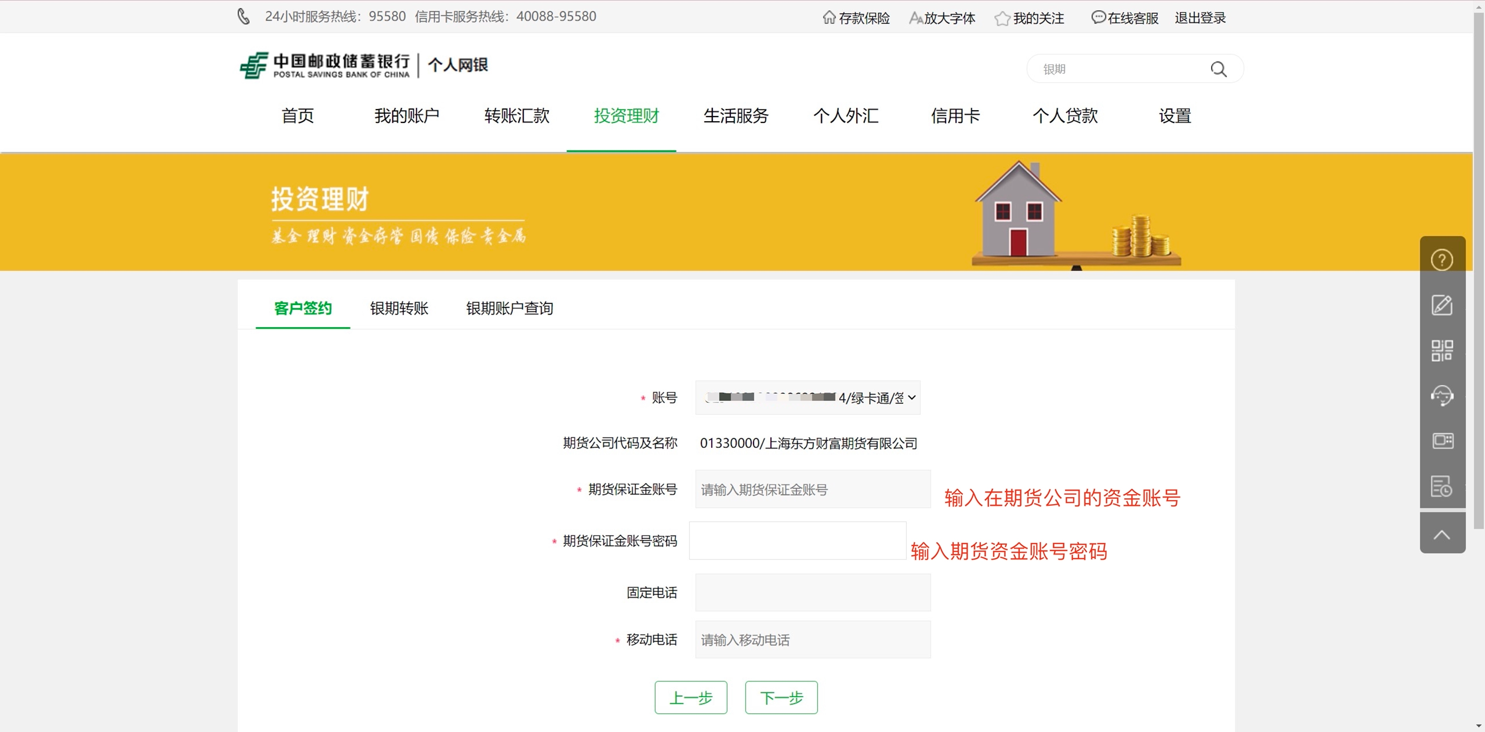
Task: Click the 个人网银 header text
Action: coord(458,65)
